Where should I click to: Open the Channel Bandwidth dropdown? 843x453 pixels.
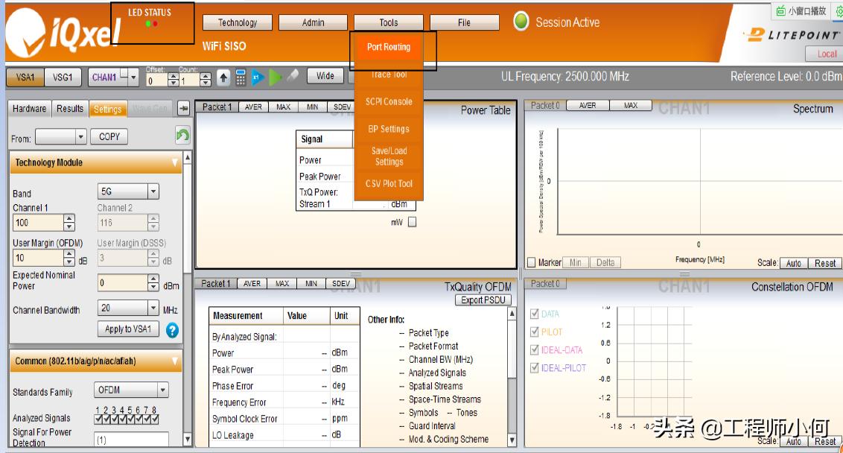click(153, 308)
